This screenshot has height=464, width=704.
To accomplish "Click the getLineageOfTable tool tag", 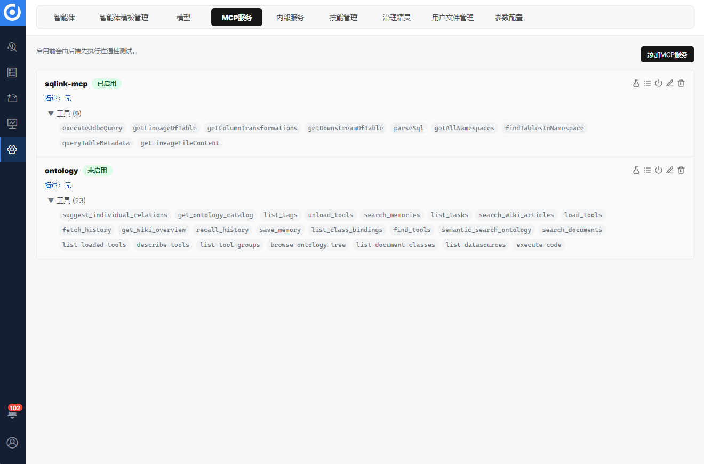I will click(165, 128).
